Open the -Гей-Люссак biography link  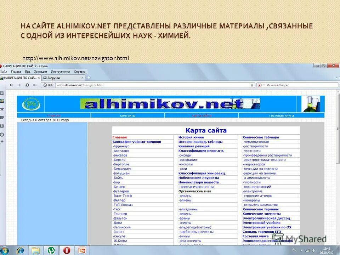[123, 205]
